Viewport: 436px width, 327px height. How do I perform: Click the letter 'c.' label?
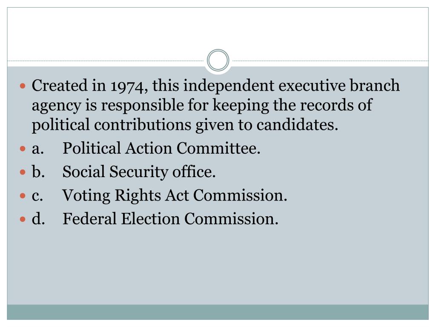pos(37,196)
